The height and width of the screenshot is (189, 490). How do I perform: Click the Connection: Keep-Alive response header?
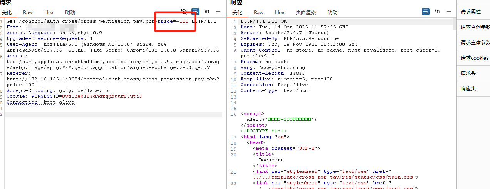pyautogui.click(x=274, y=85)
